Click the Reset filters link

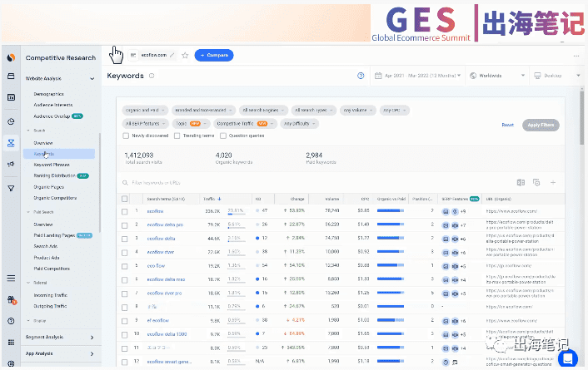(508, 125)
